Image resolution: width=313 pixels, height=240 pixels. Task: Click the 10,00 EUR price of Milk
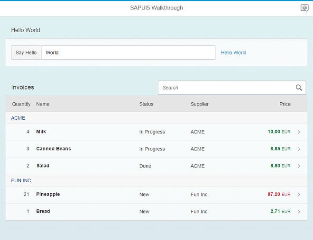click(279, 132)
